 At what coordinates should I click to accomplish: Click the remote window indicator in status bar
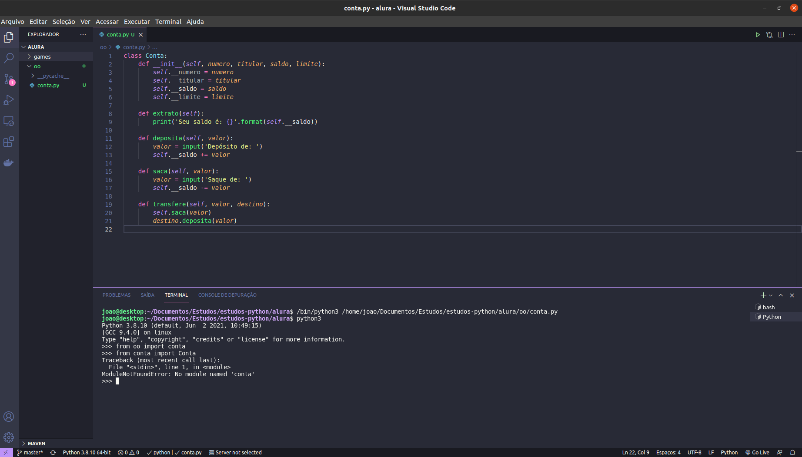(6, 452)
